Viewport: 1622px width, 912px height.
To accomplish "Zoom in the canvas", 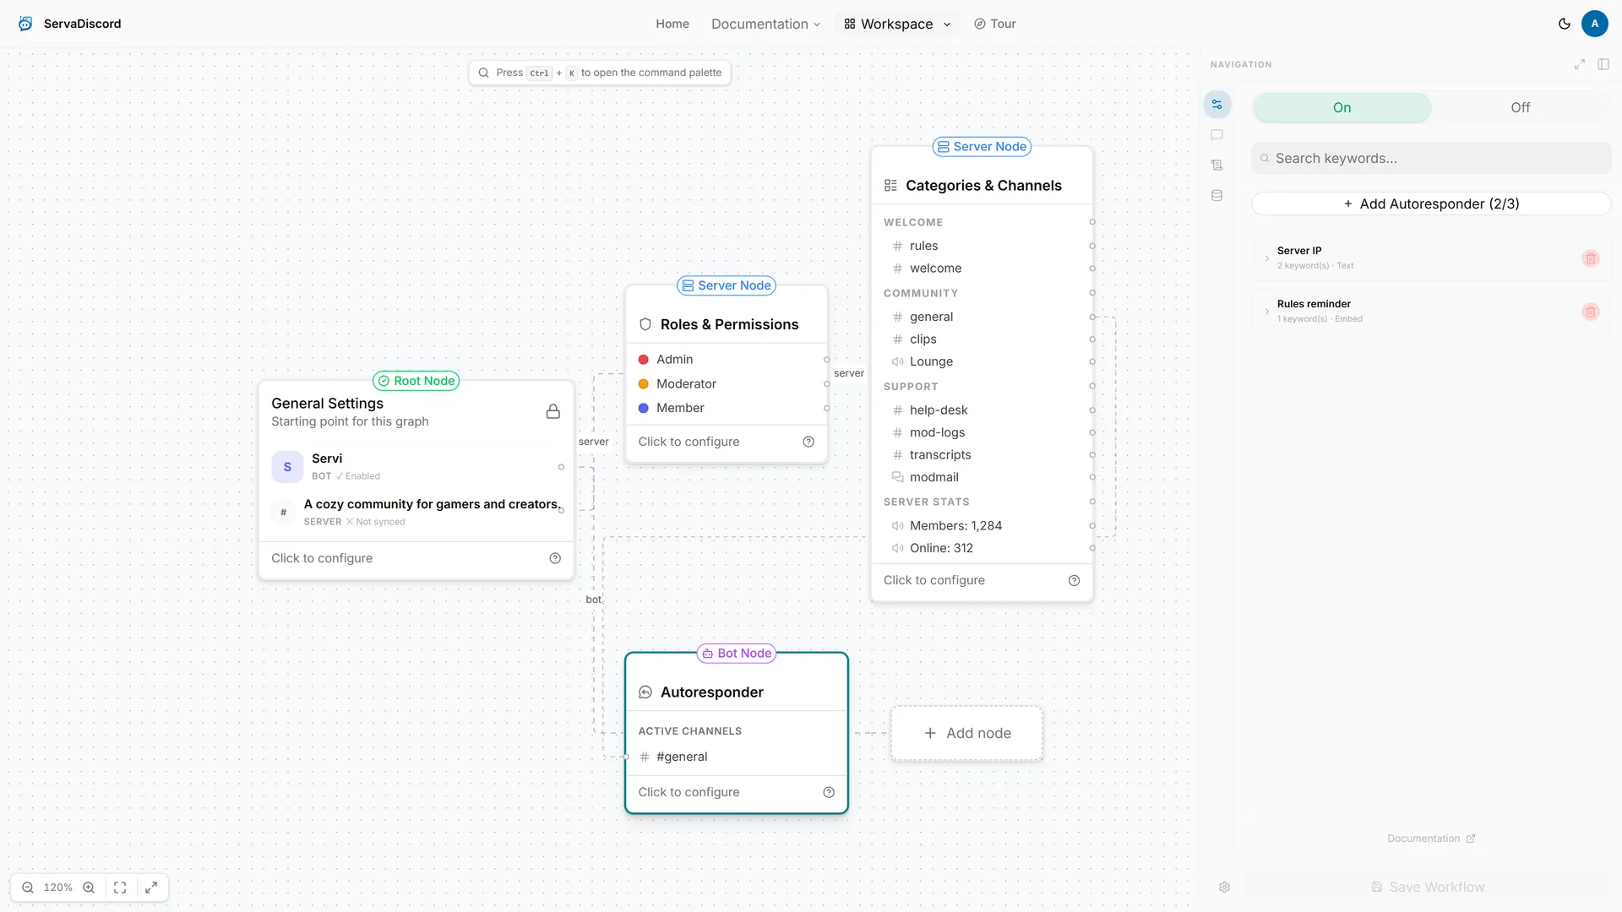I will [x=89, y=888].
